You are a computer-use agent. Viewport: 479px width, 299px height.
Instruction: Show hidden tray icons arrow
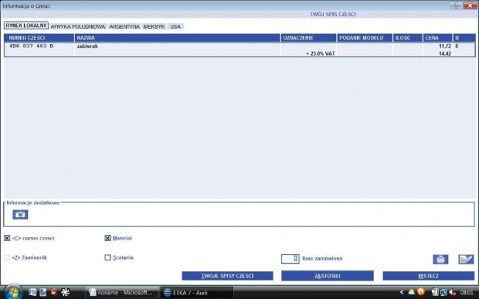tap(402, 292)
